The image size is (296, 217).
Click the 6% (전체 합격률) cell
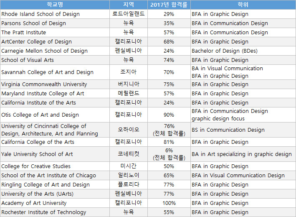click(x=169, y=154)
